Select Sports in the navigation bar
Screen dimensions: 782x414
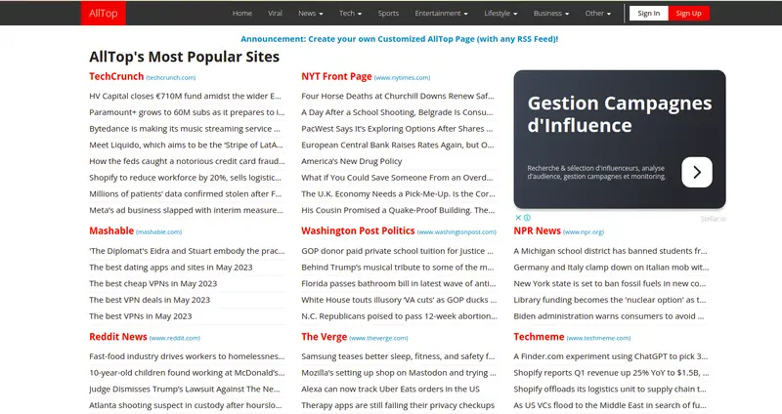point(388,14)
